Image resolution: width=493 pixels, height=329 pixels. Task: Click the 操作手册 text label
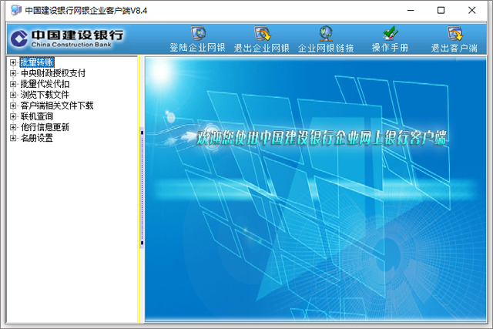(x=391, y=48)
